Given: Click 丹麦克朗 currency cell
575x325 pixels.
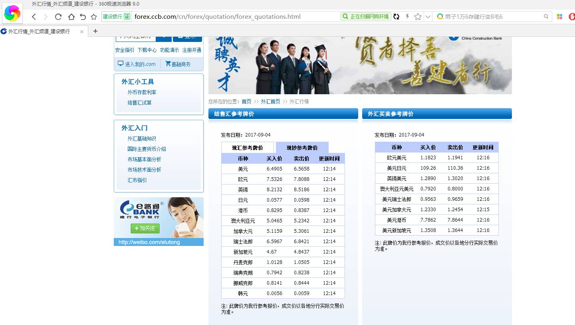Looking at the screenshot, I should click(243, 262).
